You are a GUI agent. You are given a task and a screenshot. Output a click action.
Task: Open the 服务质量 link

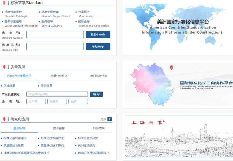47,86
